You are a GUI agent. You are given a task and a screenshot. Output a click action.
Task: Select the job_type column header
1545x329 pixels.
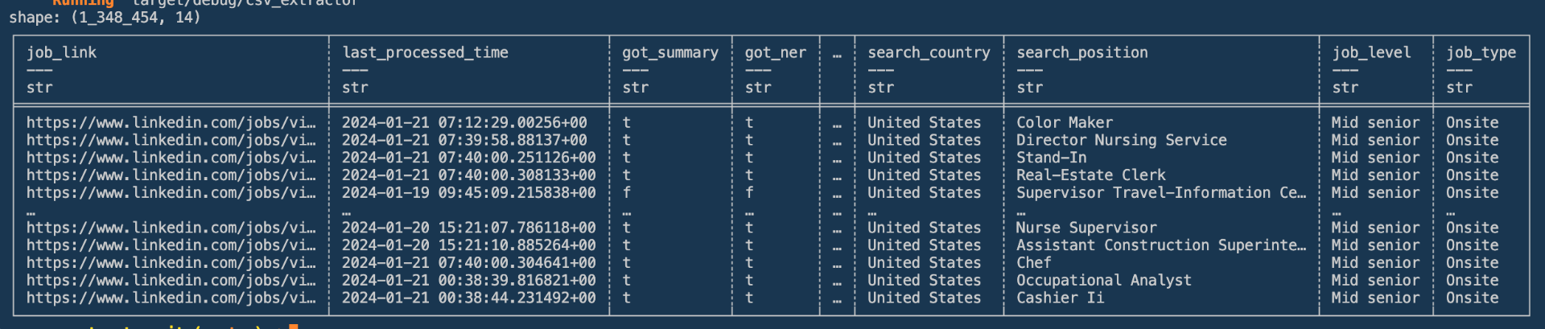click(x=1481, y=52)
